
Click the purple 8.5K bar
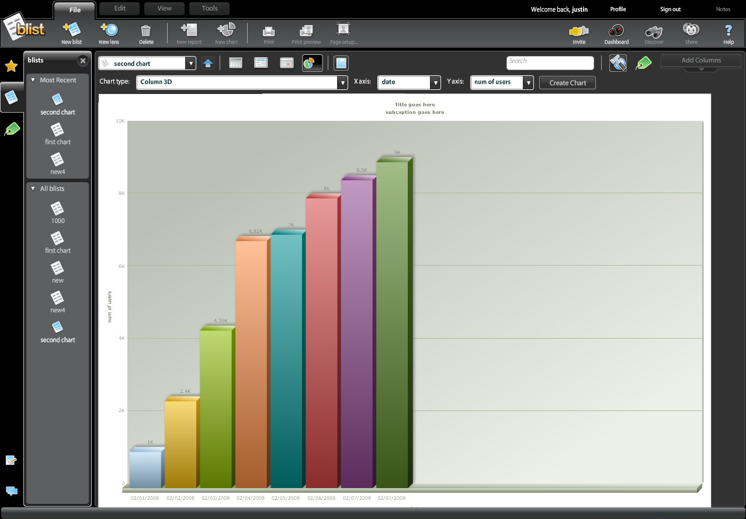pos(358,332)
